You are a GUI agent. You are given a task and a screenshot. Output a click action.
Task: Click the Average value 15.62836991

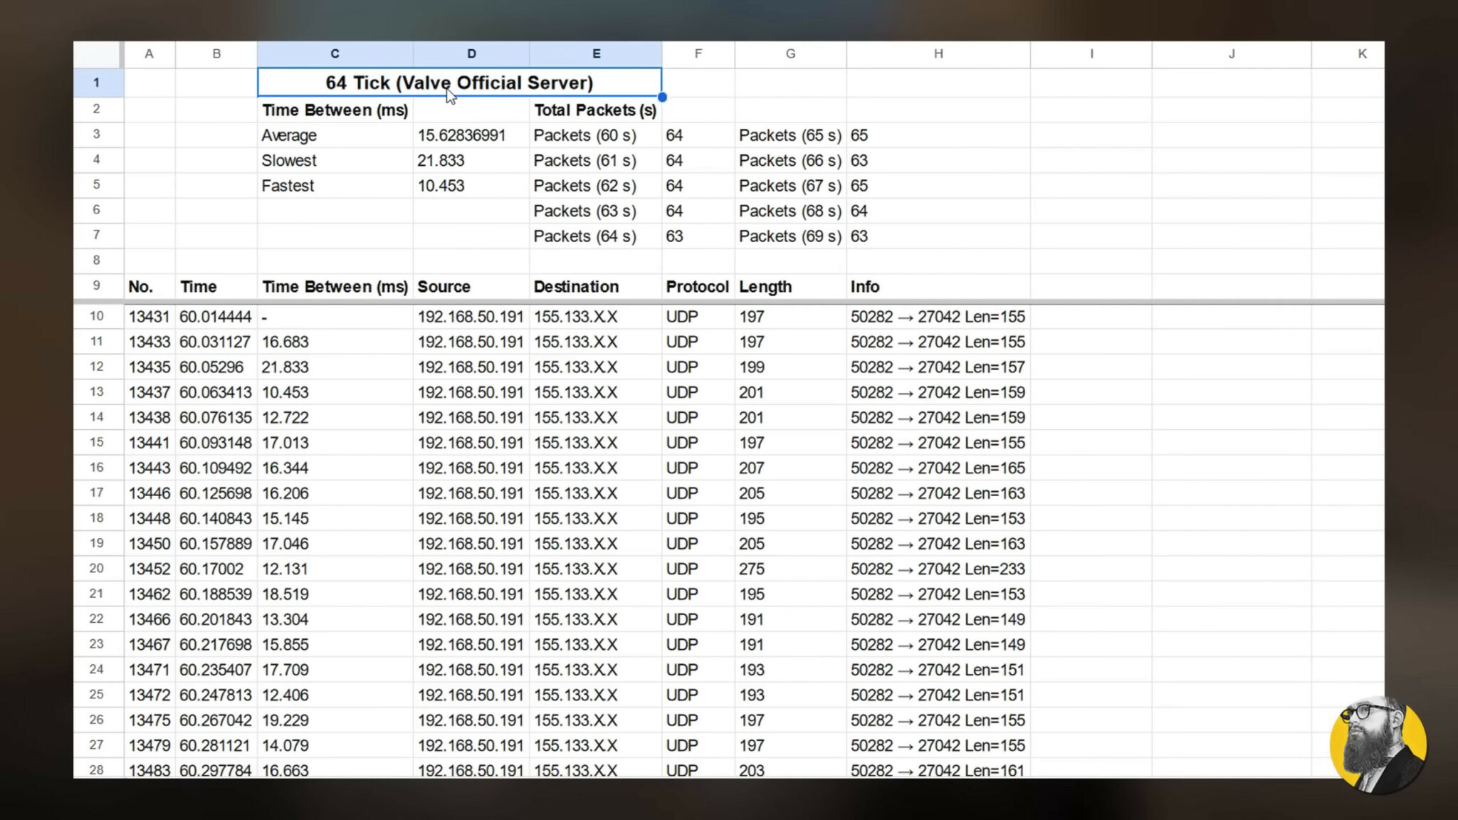461,135
